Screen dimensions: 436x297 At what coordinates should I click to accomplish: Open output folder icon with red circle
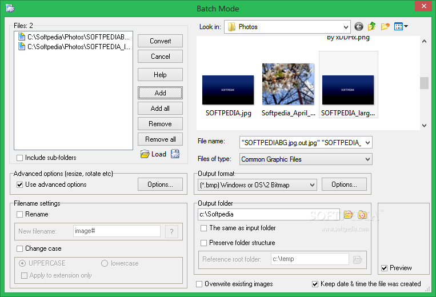[x=362, y=215]
